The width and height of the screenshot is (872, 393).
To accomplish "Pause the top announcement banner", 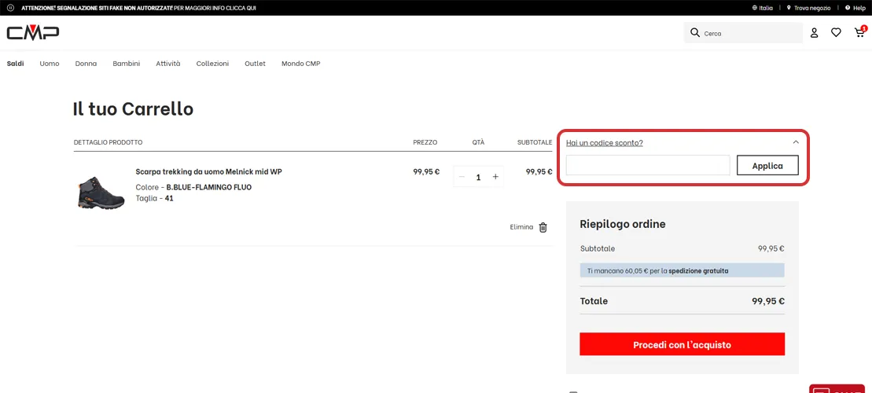I will 10,8.
